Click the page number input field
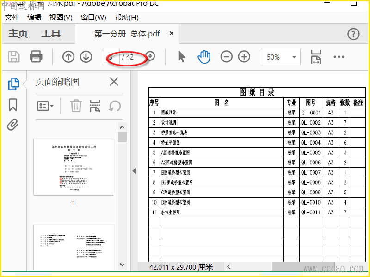 (x=111, y=57)
